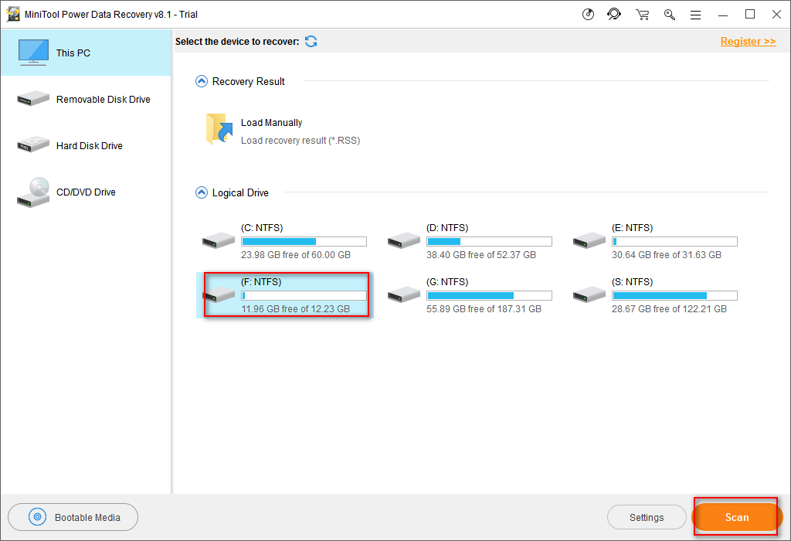Close the MiniTool window

[x=777, y=15]
